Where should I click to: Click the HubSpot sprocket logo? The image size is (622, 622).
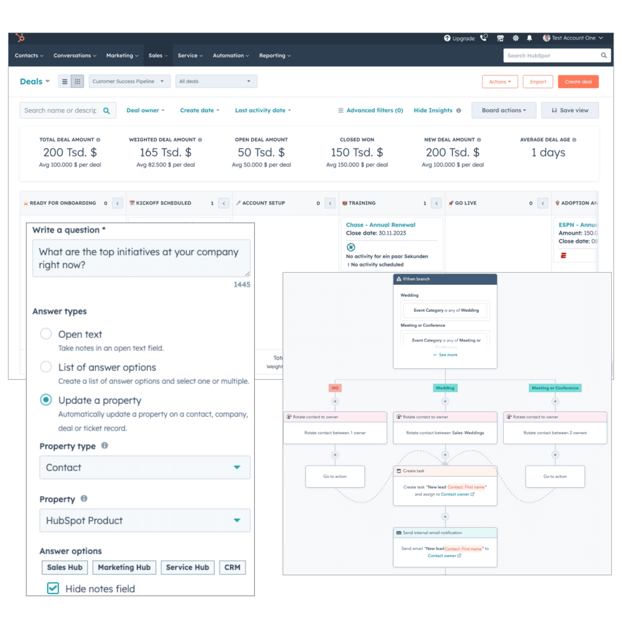point(20,38)
